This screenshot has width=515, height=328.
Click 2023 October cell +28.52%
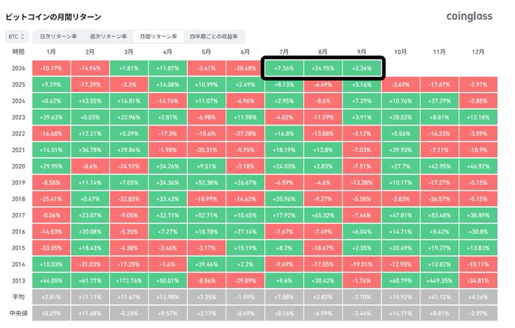(x=401, y=117)
